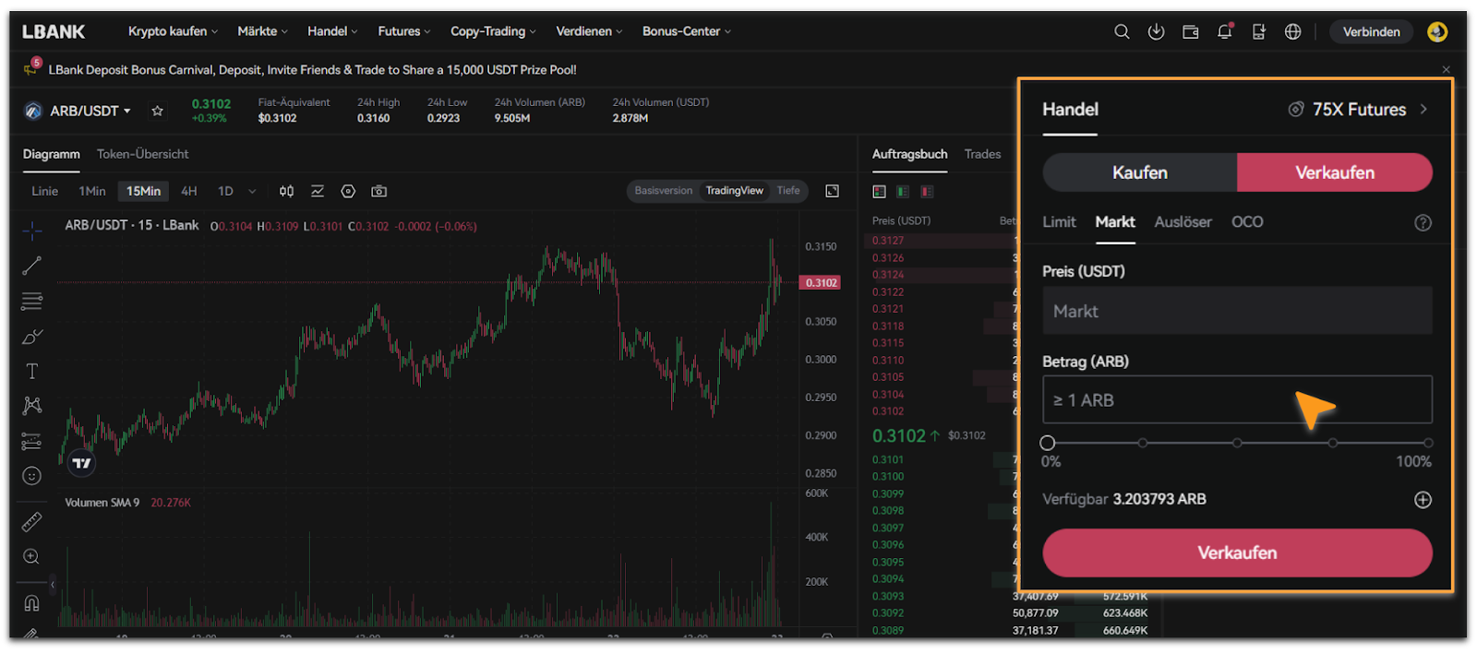
Task: Show combined buy and sell order book view
Action: (x=879, y=191)
